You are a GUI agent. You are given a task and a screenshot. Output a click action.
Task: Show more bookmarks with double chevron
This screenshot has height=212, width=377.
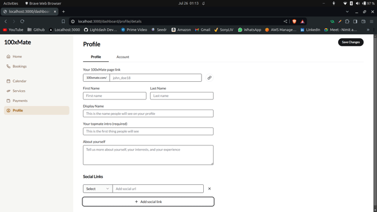pos(368,30)
